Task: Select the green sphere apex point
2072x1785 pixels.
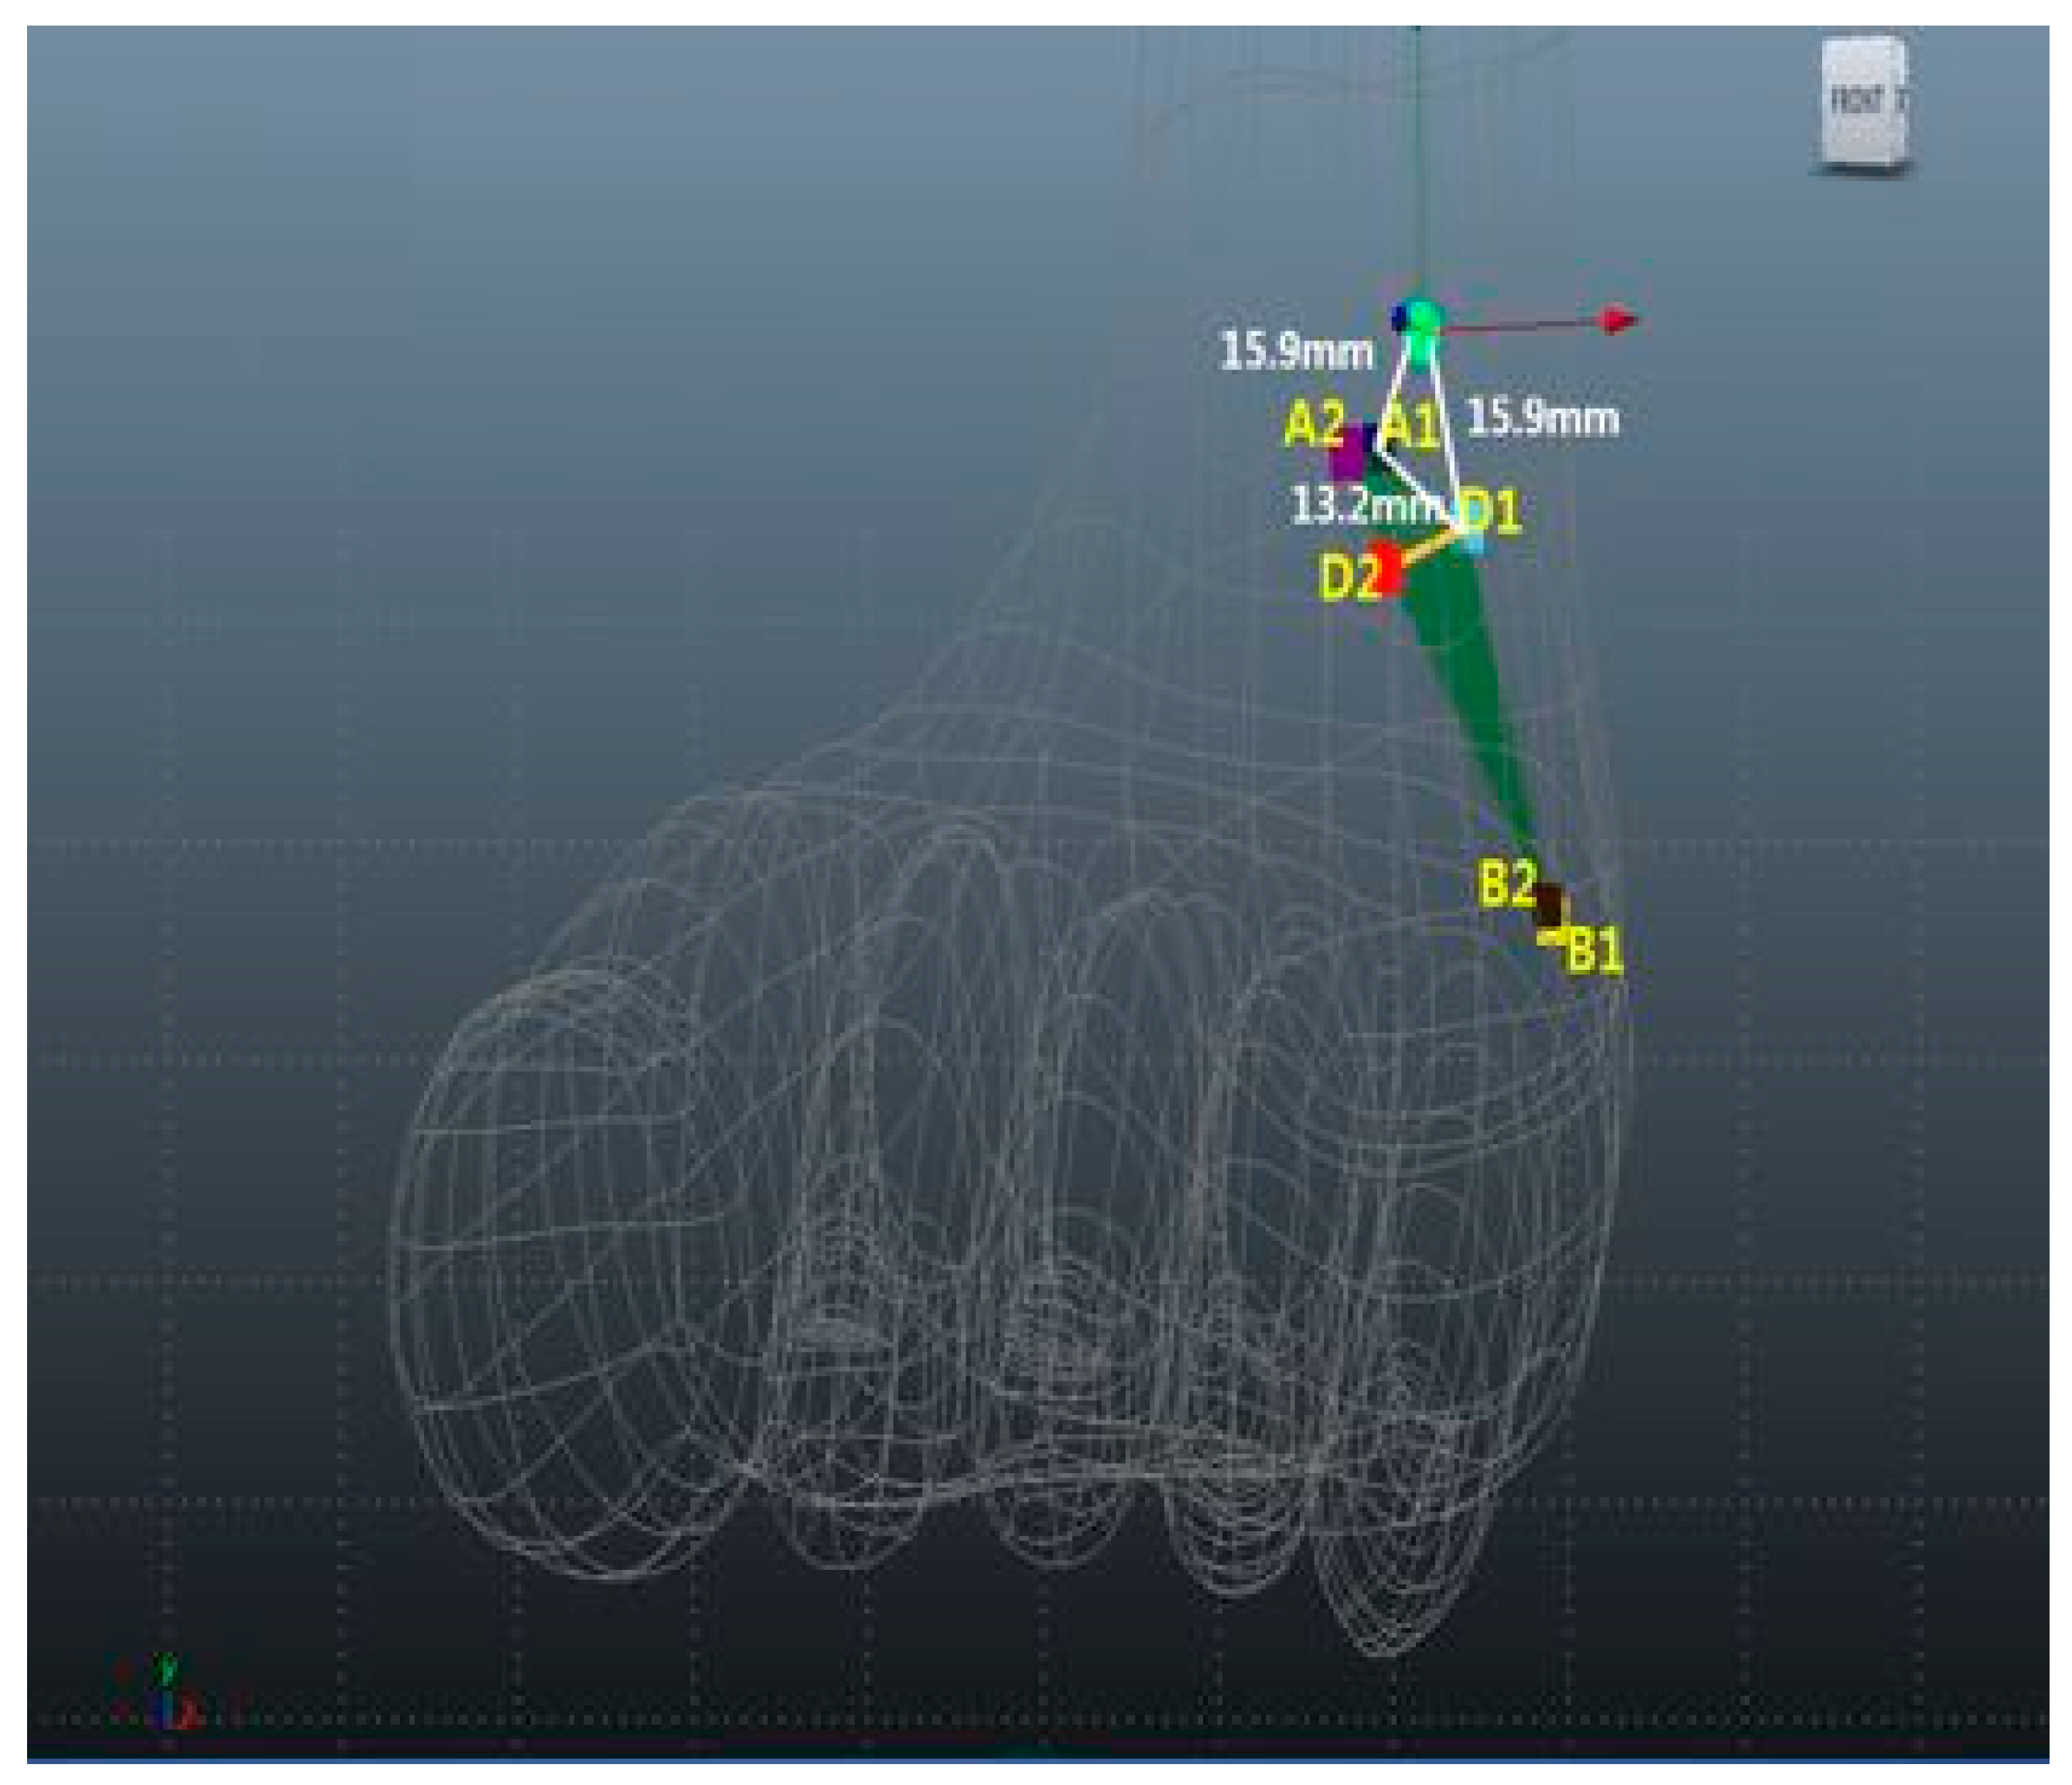Action: coord(1423,318)
